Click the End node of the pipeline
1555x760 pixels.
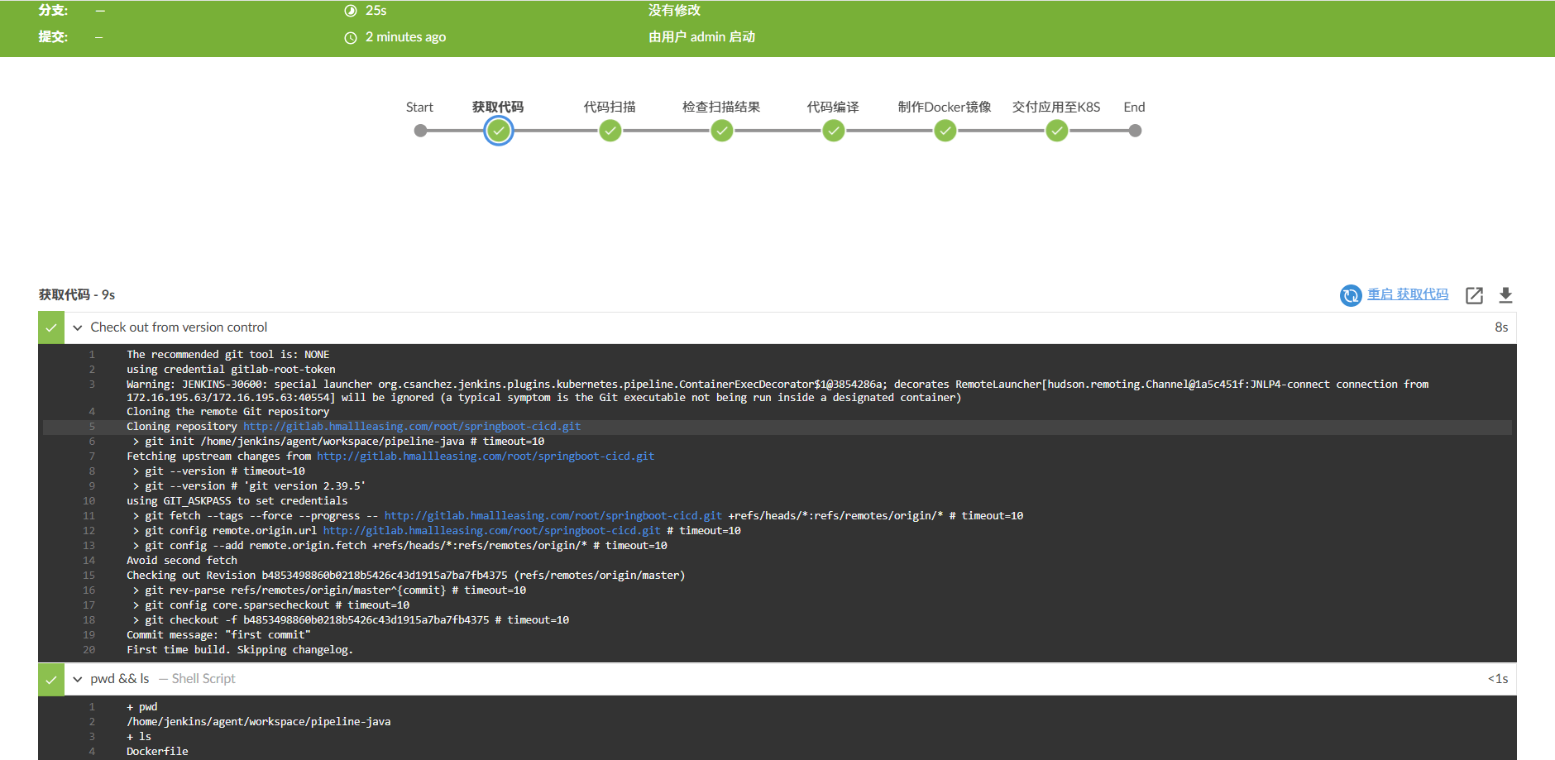click(x=1135, y=131)
